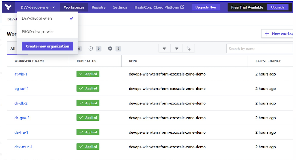Click the REPO column header
The width and height of the screenshot is (296, 160).
(133, 61)
